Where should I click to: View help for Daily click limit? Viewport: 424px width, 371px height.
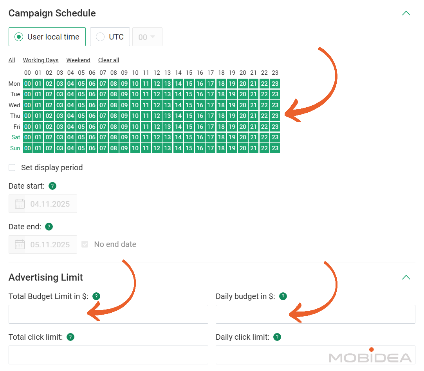(277, 337)
